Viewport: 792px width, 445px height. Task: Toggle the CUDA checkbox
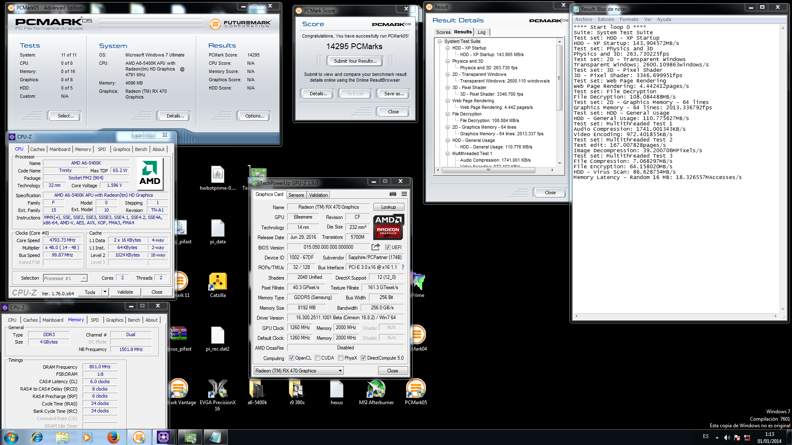[x=318, y=358]
